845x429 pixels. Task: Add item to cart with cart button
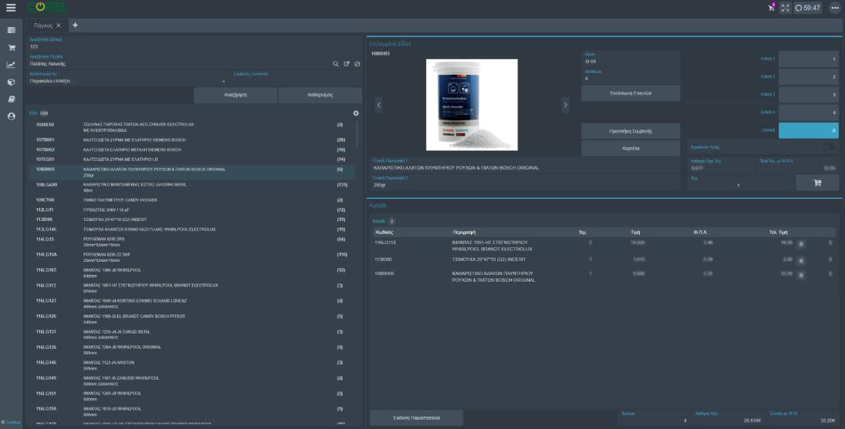click(x=816, y=183)
